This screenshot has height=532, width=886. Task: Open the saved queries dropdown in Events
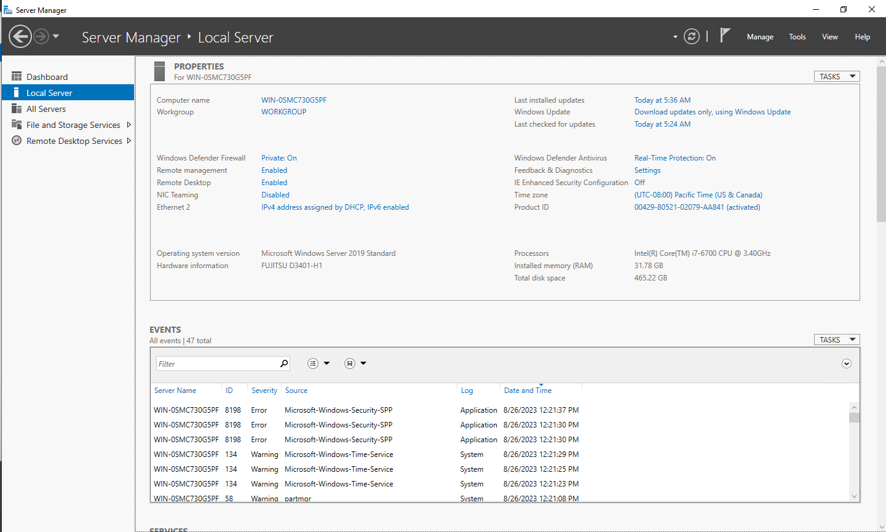355,363
